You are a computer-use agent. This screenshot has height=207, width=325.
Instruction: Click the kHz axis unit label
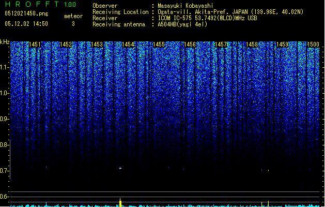[x=5, y=42]
